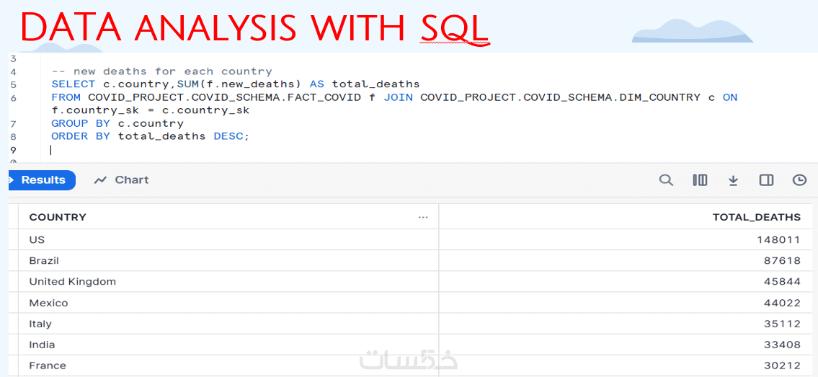Click the Chart line icon
Image resolution: width=818 pixels, height=377 pixels.
pyautogui.click(x=100, y=180)
